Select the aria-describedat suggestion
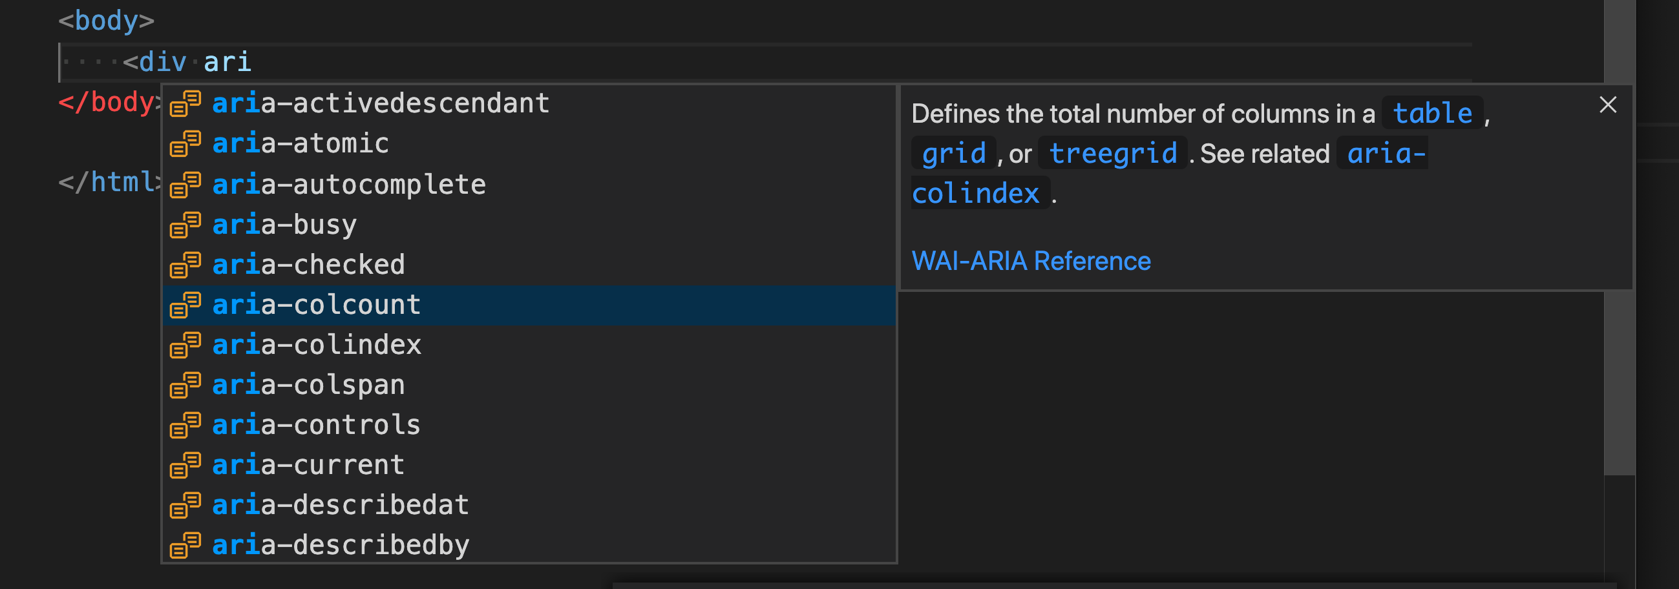Screen dimensions: 1679x589 tap(339, 506)
